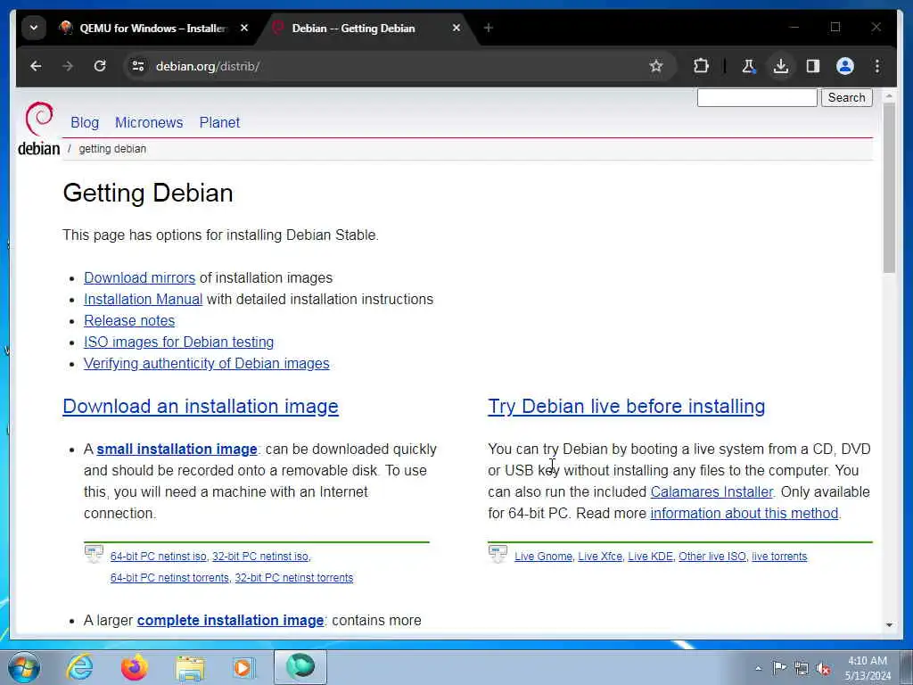Open the small installation image link

point(177,450)
